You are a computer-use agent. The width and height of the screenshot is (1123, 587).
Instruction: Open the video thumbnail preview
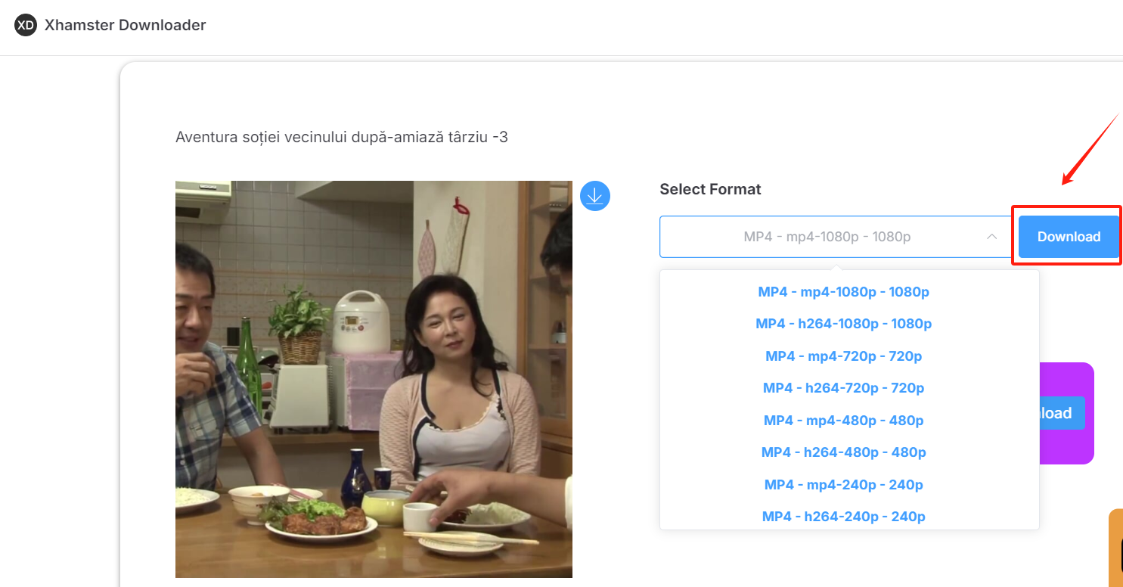point(374,378)
